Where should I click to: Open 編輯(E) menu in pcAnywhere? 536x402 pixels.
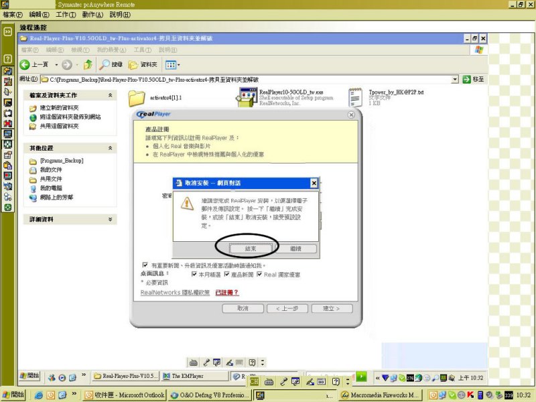39,15
